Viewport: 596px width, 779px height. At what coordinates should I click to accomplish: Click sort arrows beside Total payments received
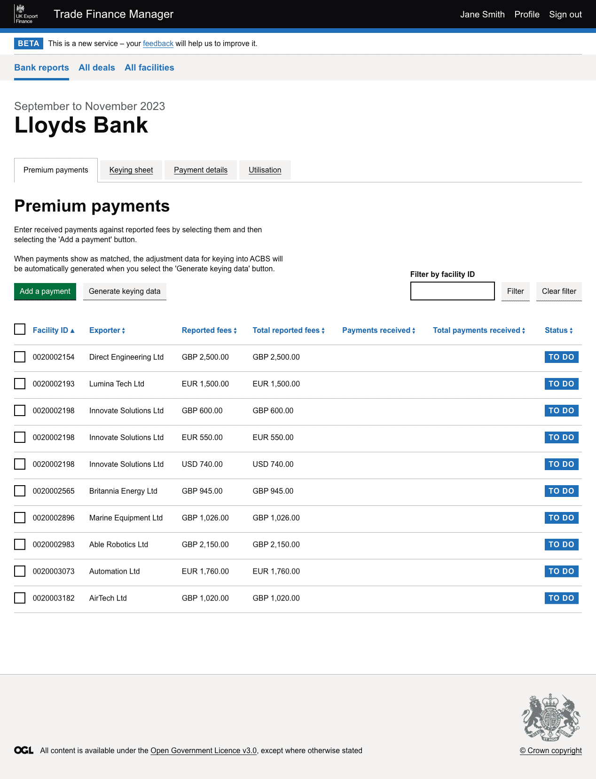(x=523, y=330)
